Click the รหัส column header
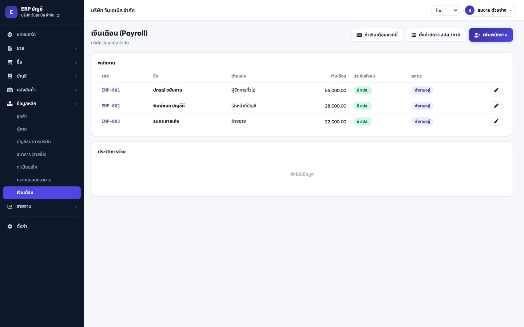 point(105,76)
